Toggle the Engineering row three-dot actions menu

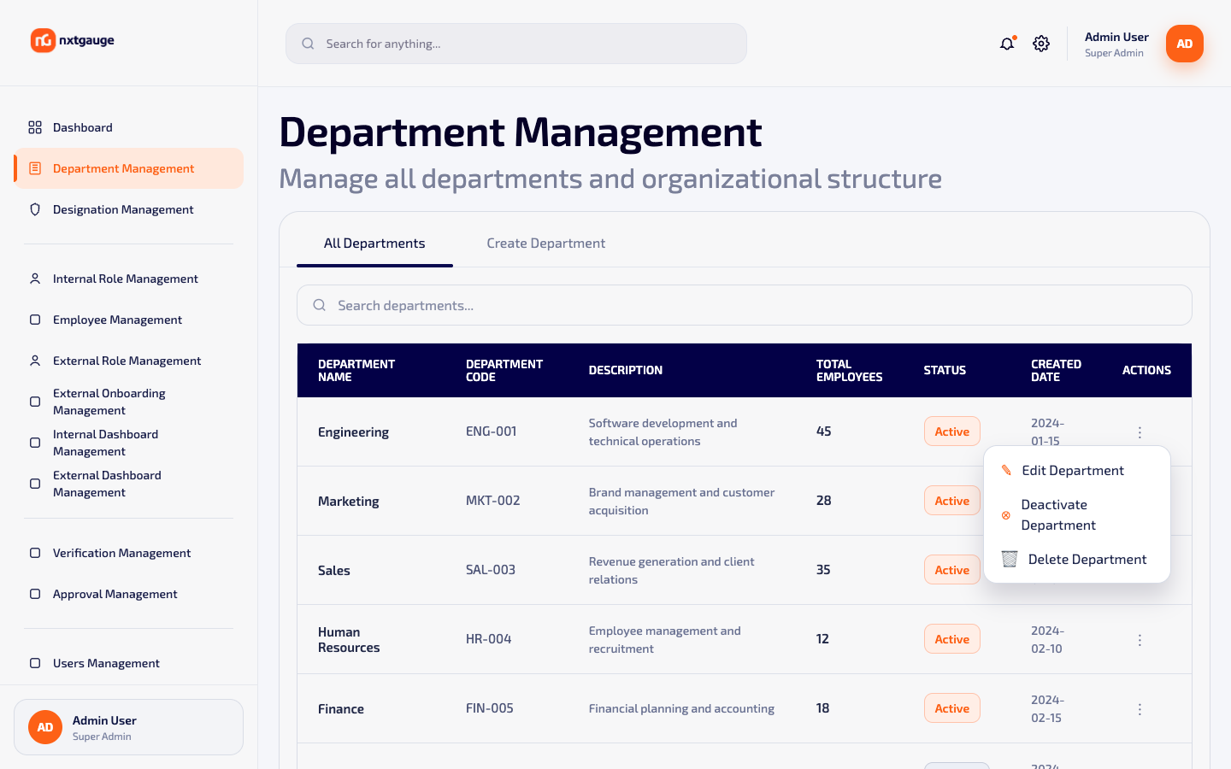[x=1140, y=432]
